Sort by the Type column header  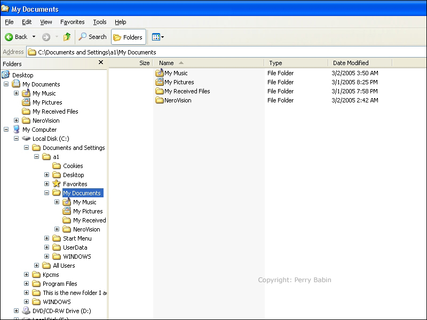296,63
